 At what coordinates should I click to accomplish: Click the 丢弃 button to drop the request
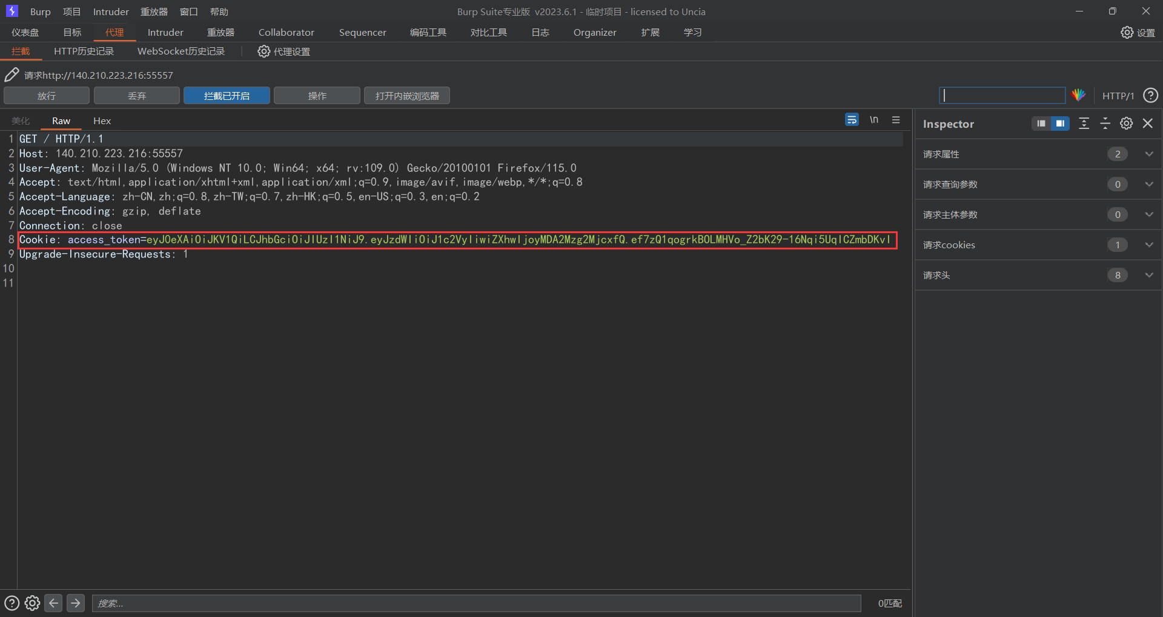136,95
